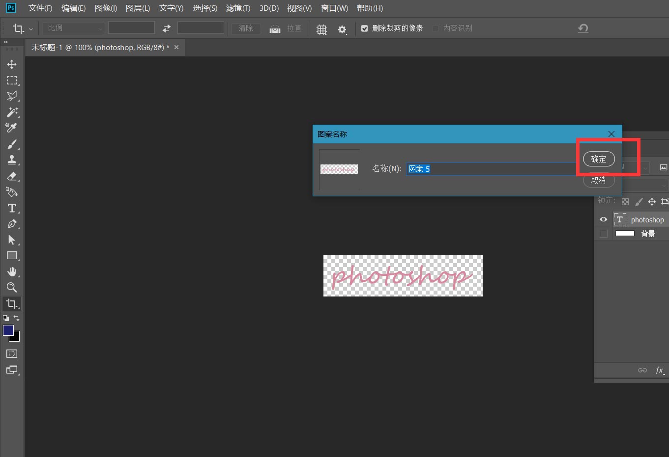Select the Crop tool in toolbox
The image size is (669, 457).
(x=12, y=303)
